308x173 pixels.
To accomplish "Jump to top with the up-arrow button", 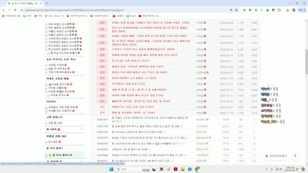I will [x=295, y=156].
